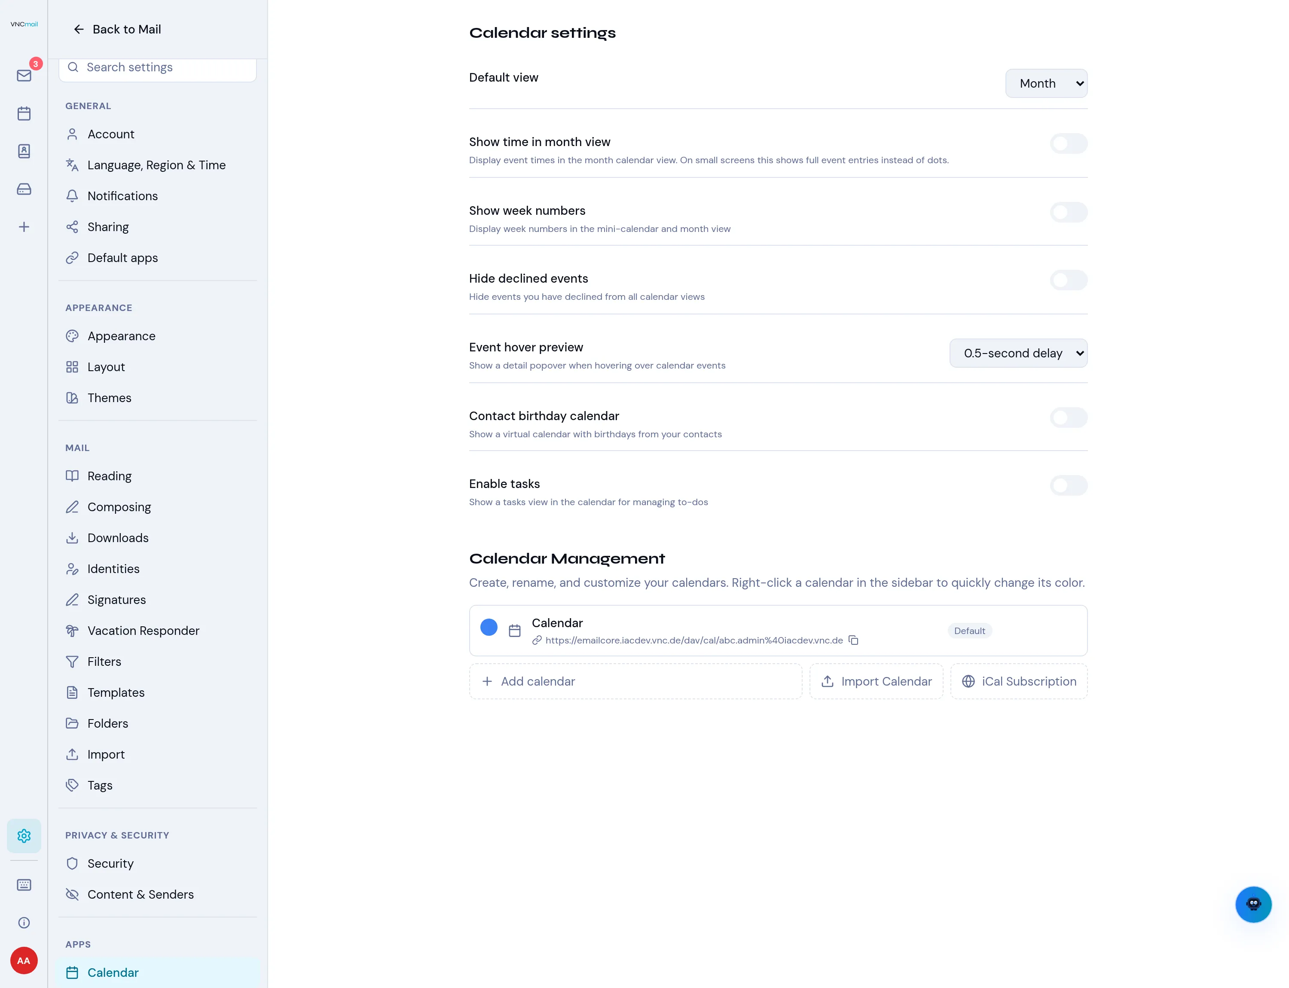Open the AA user avatar menu
The width and height of the screenshot is (1289, 988).
click(24, 961)
